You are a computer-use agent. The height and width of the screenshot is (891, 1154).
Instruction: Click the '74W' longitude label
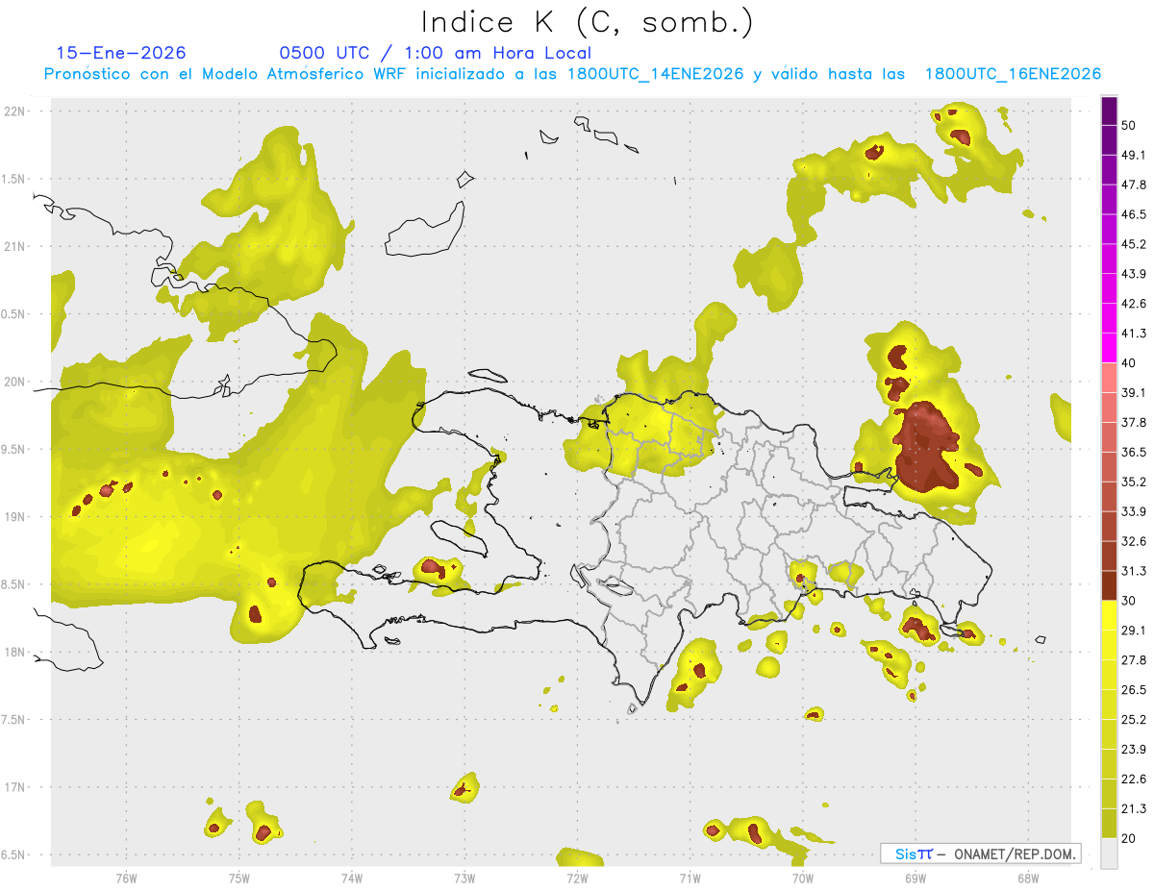(x=351, y=879)
